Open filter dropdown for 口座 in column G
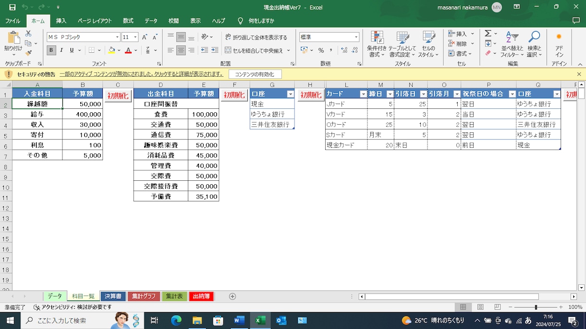The width and height of the screenshot is (586, 329). pos(290,94)
